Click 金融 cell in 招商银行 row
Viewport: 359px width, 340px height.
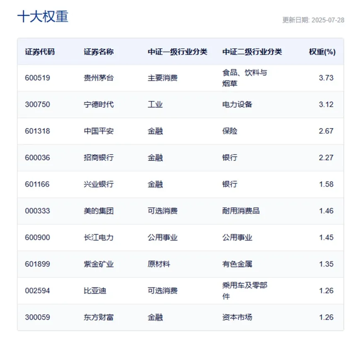coord(155,158)
